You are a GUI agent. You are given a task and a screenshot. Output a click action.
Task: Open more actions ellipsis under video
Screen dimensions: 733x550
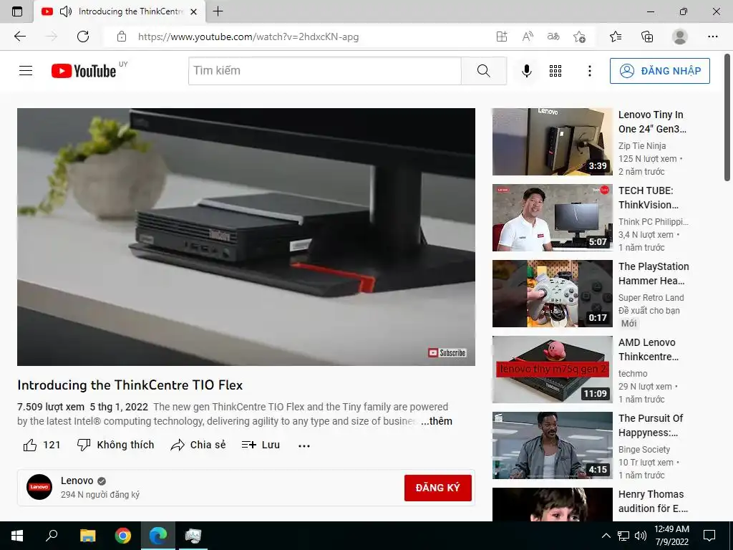point(304,445)
